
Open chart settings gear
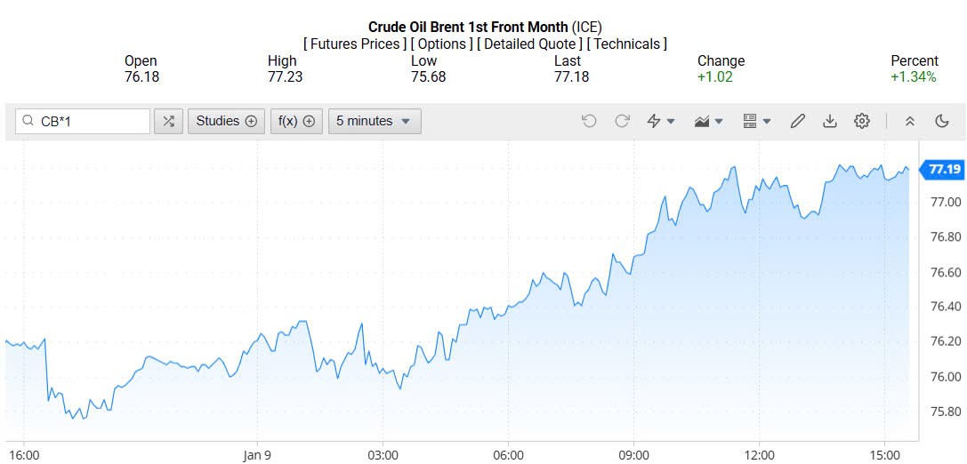[862, 122]
